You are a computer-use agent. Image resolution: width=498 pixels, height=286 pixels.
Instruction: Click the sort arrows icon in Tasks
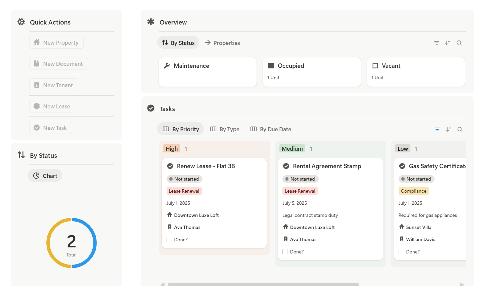[x=449, y=130]
